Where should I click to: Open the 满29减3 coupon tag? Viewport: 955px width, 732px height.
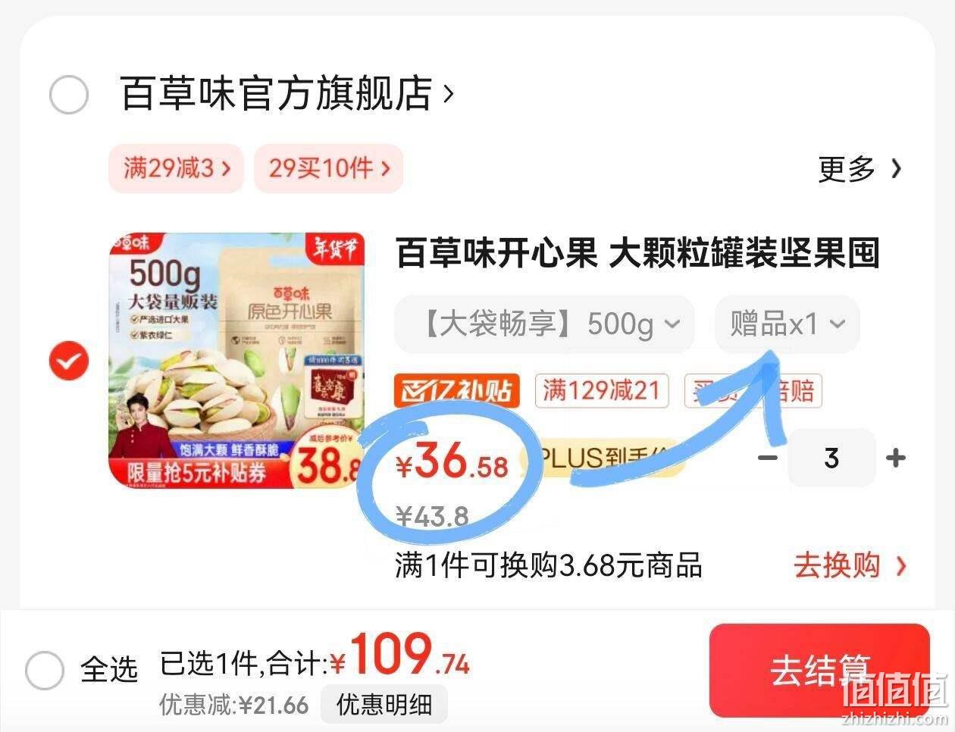pos(176,168)
